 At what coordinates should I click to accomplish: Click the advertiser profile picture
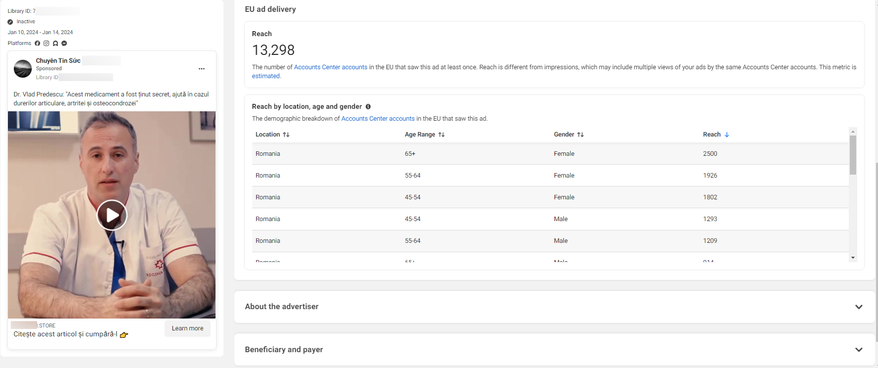tap(23, 69)
